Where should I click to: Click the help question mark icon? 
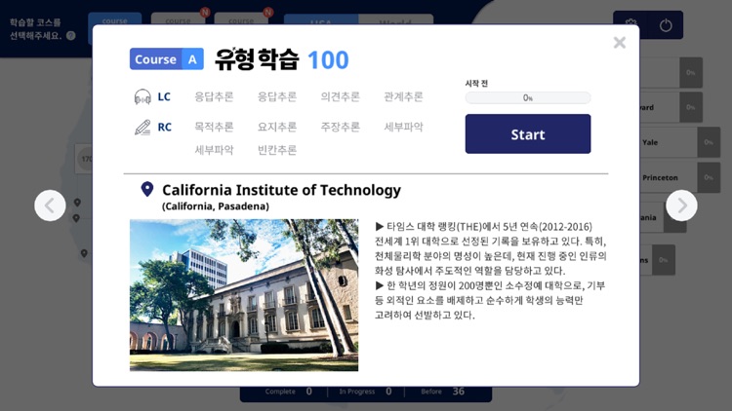click(71, 35)
